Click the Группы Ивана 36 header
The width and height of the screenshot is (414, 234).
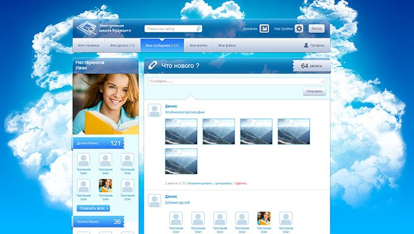click(98, 222)
